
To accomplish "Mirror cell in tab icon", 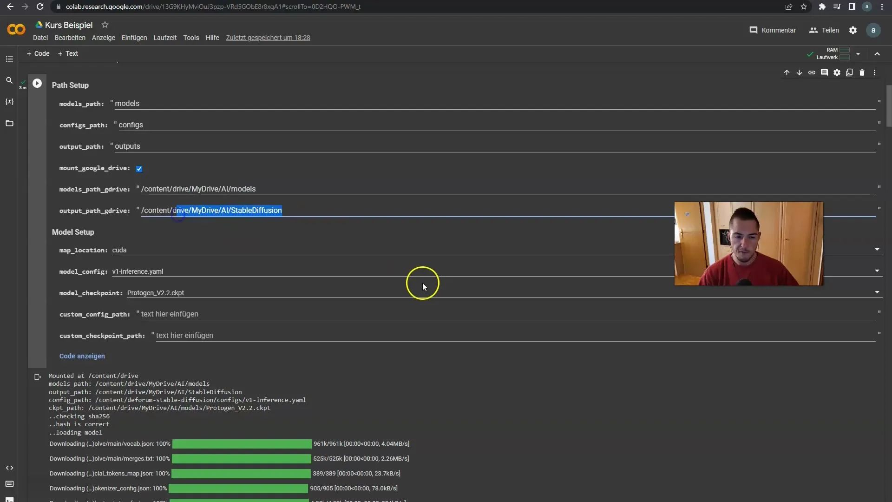I will coord(849,73).
